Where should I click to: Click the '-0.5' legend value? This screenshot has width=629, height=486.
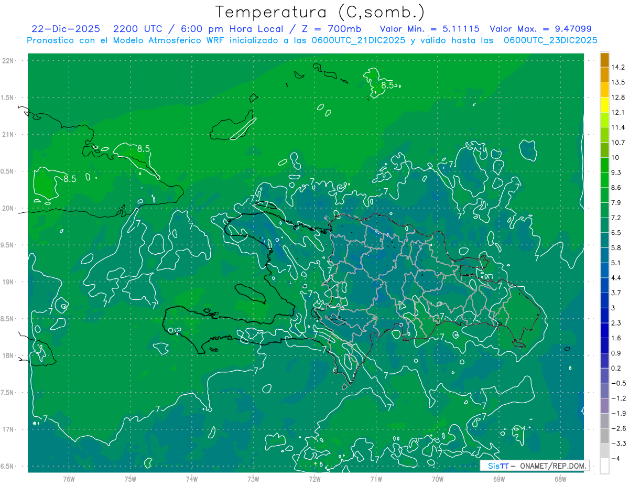(x=619, y=383)
